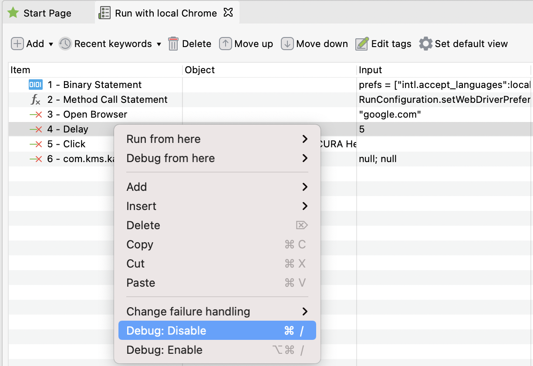
Task: Click the Set default view gear icon
Action: pos(425,44)
